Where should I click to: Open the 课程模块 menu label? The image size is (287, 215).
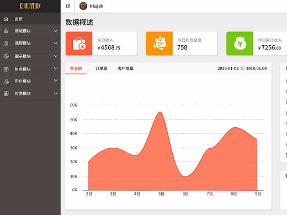(x=23, y=43)
